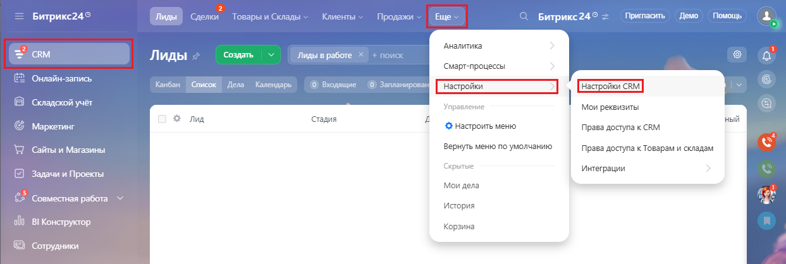
Task: Open the user avatar profile menu
Action: click(766, 16)
